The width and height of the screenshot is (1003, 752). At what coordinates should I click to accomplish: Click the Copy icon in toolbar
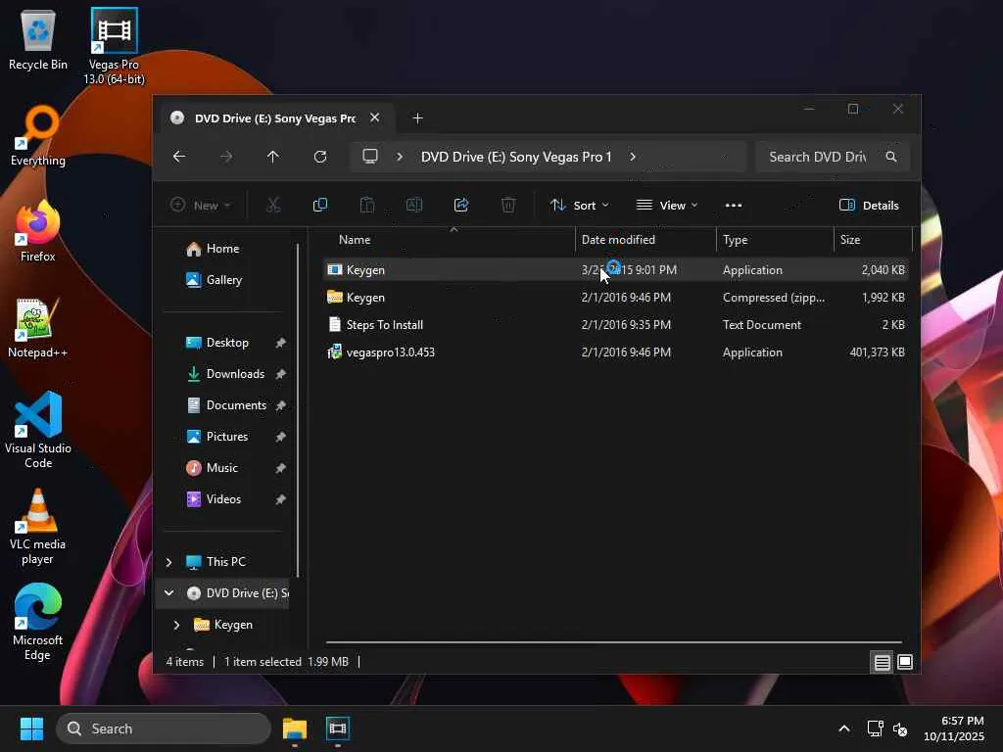[x=320, y=205]
